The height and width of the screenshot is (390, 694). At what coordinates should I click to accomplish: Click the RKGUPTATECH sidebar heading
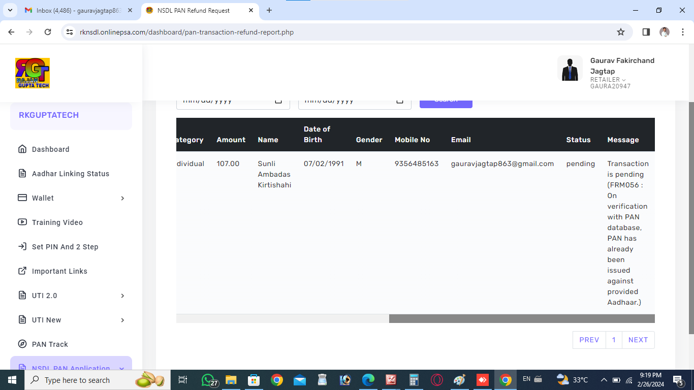tap(49, 115)
